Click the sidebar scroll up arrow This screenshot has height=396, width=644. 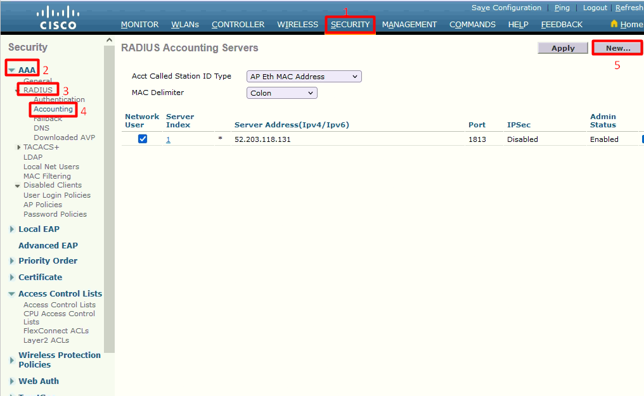click(109, 40)
